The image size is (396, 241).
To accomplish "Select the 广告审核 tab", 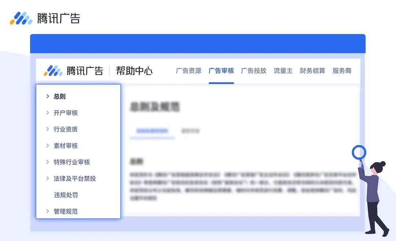I will coord(221,71).
